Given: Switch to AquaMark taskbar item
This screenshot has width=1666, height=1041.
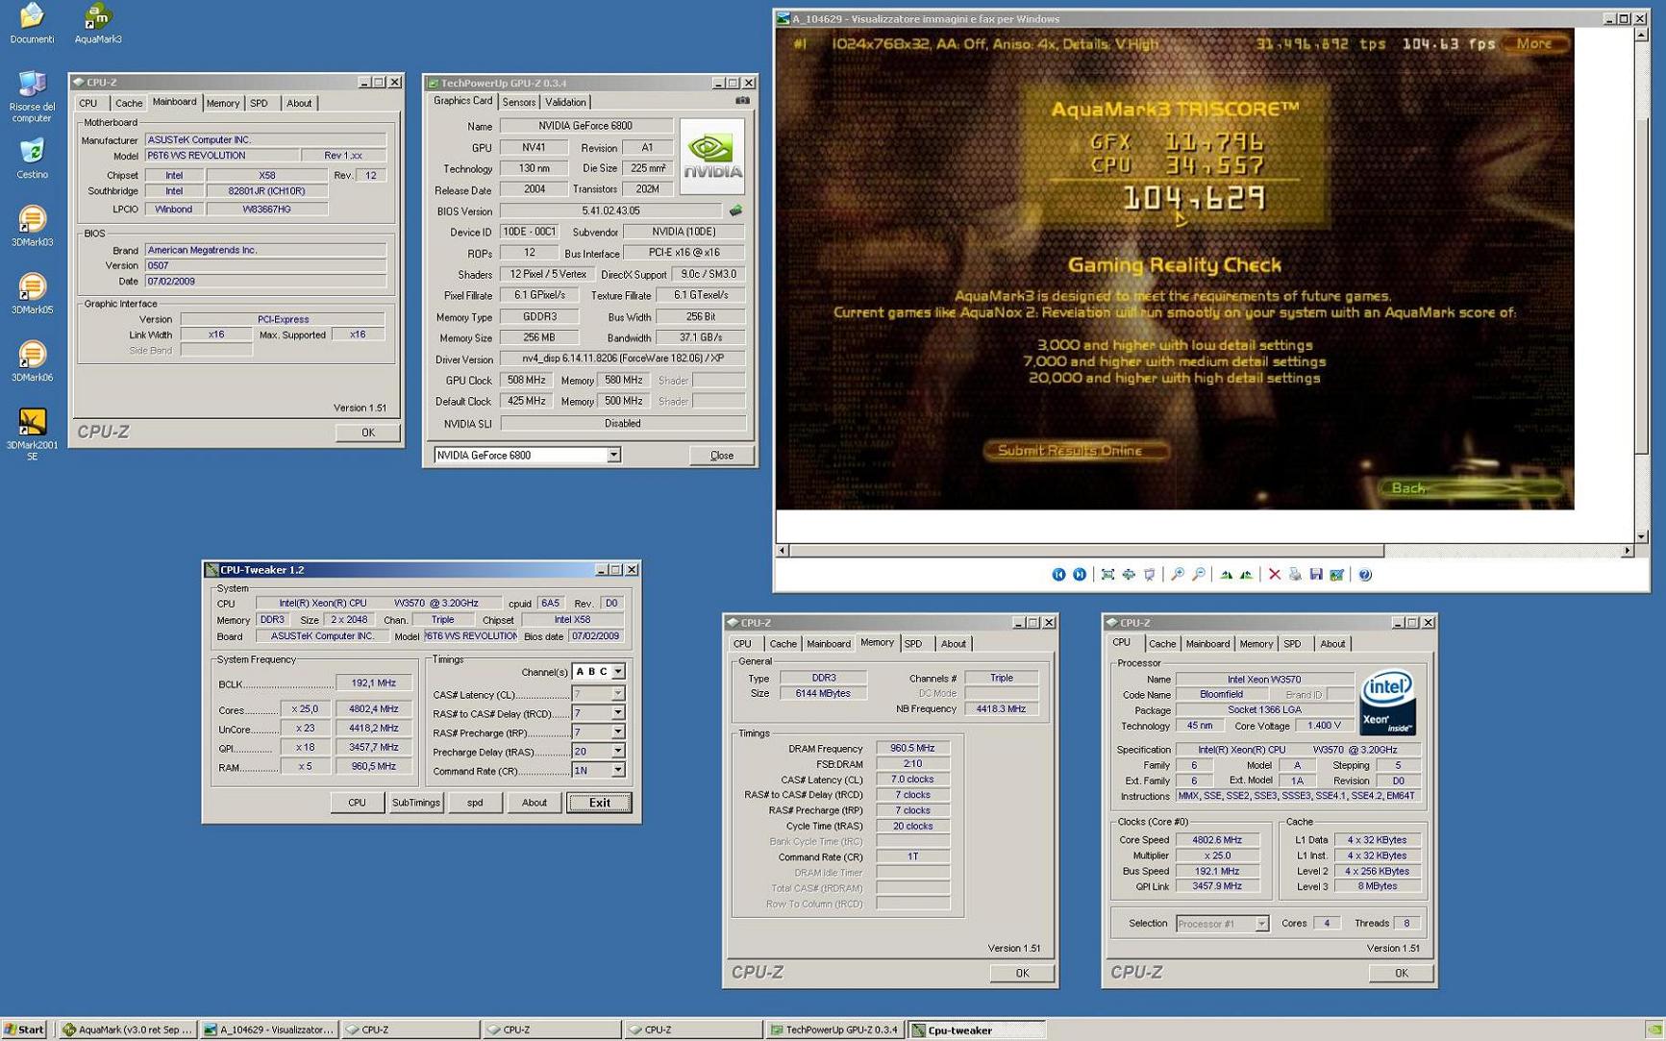Looking at the screenshot, I should pyautogui.click(x=127, y=1029).
